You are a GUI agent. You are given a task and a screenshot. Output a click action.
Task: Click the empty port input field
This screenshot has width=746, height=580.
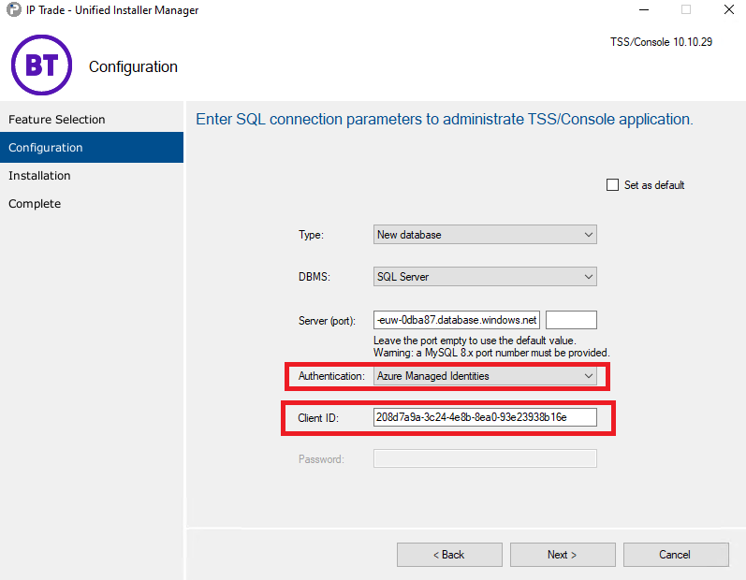[x=571, y=320]
